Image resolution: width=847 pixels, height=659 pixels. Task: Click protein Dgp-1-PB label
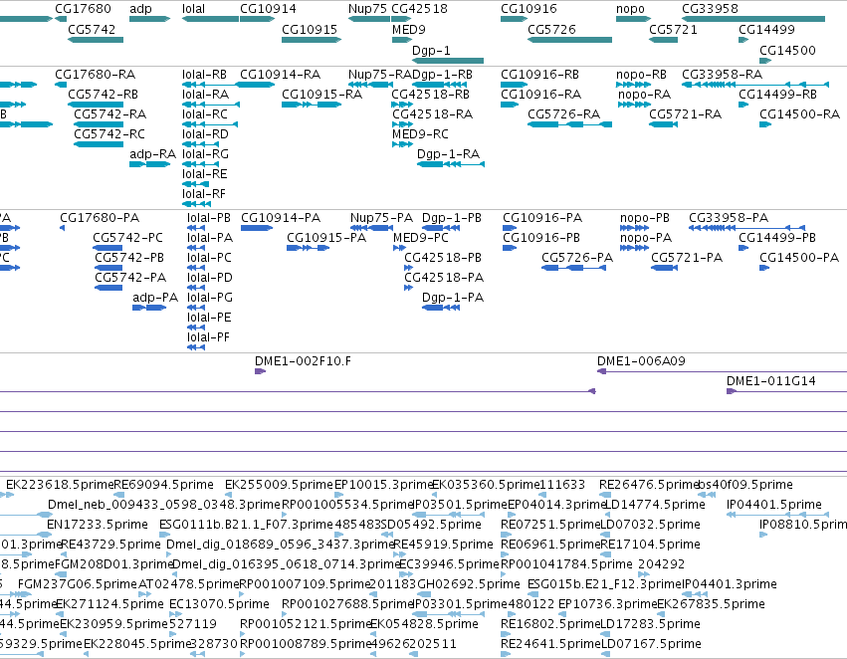coord(452,218)
